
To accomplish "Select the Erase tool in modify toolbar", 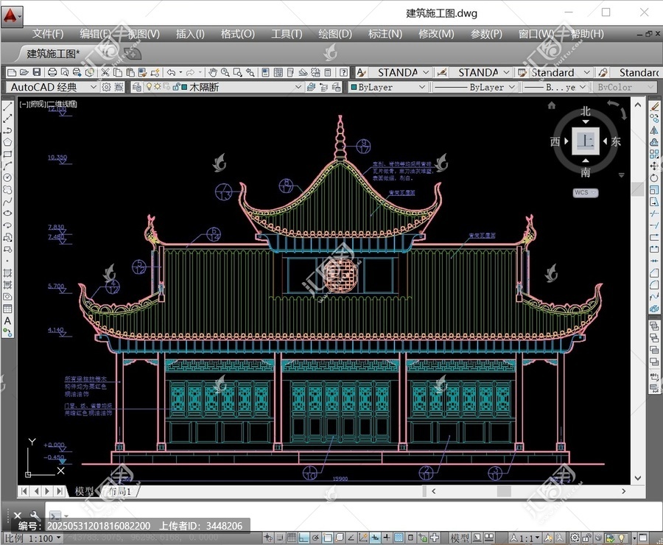I will (654, 107).
